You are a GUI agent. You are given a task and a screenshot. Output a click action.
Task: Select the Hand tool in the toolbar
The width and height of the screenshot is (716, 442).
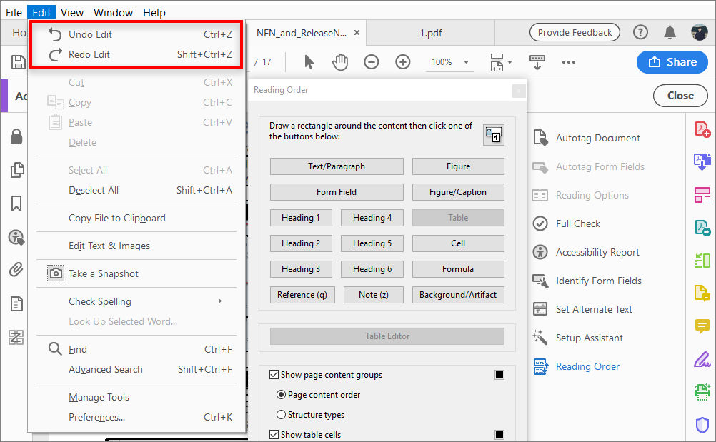340,62
